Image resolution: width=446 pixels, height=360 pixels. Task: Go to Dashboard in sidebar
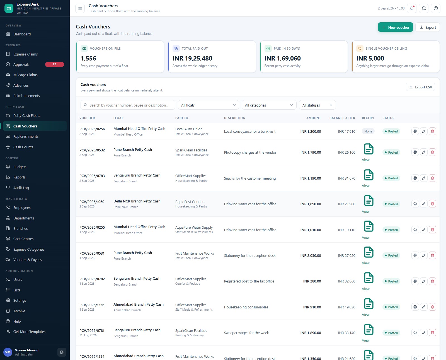coord(35,34)
